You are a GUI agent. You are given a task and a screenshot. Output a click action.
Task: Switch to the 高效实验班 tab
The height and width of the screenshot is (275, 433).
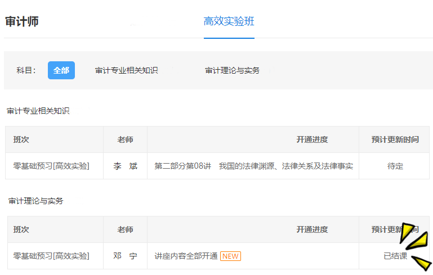229,21
